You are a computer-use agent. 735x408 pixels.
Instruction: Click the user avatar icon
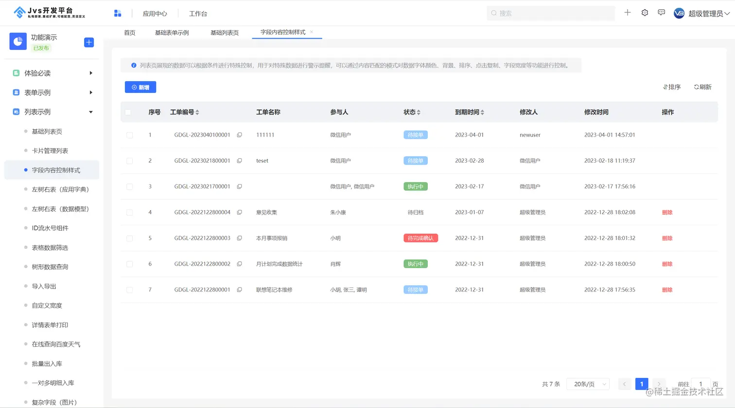(x=679, y=13)
